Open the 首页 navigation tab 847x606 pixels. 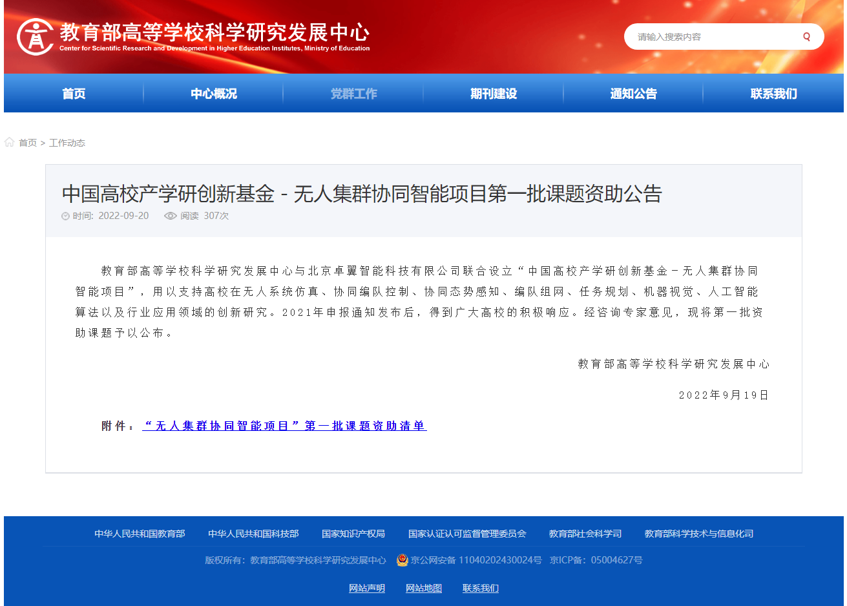click(x=74, y=94)
